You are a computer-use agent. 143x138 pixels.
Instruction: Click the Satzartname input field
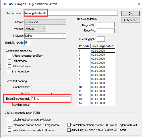(71, 13)
